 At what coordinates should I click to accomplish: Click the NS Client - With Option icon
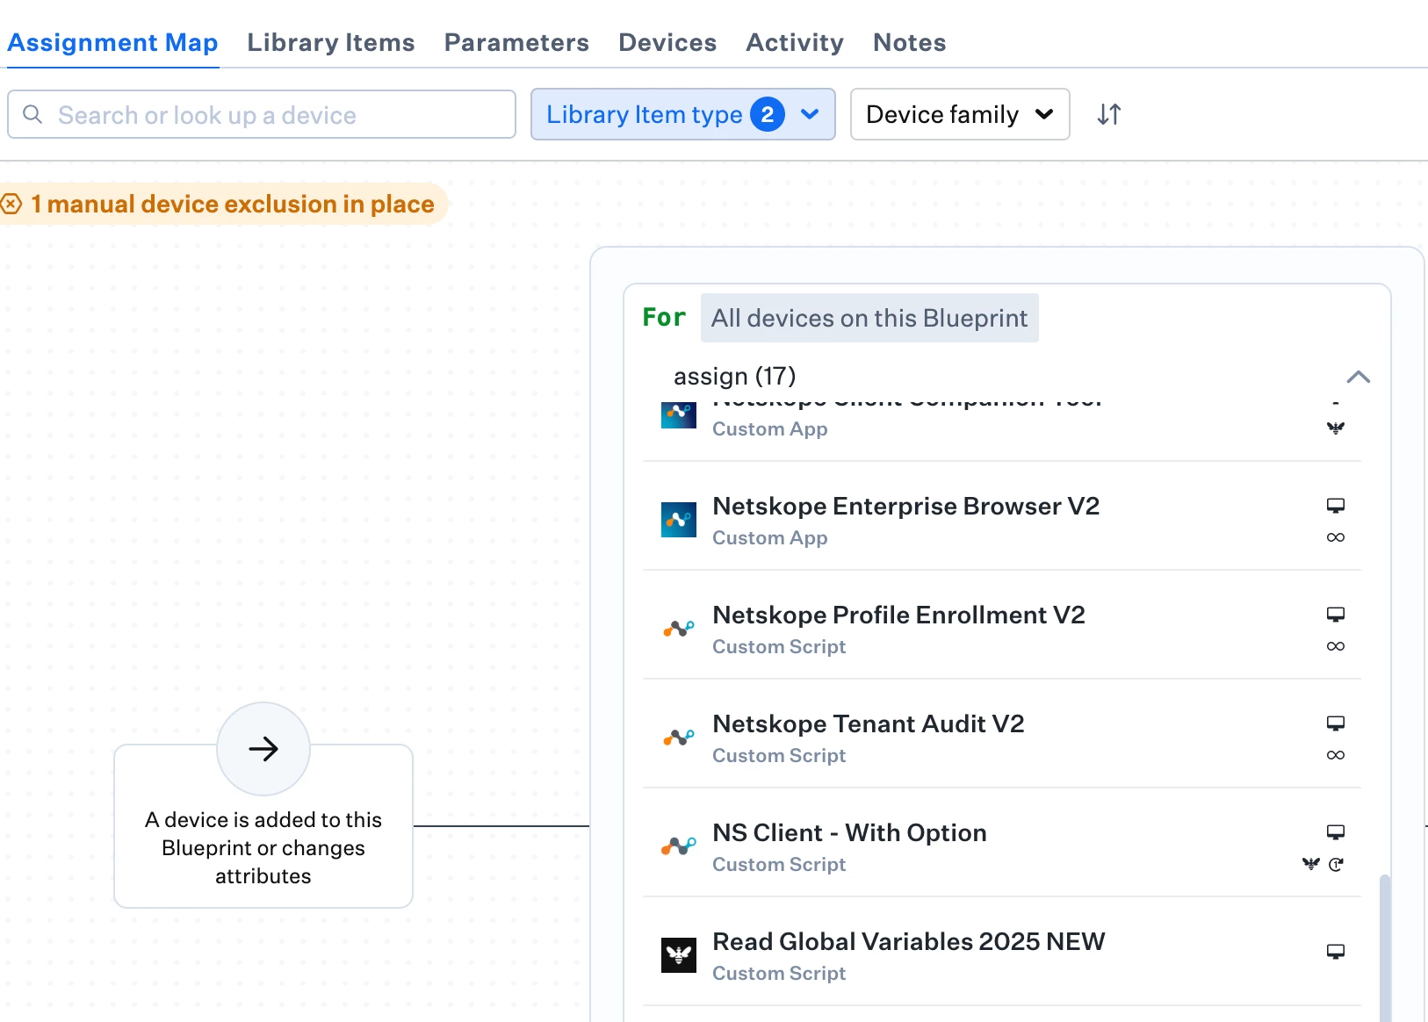click(x=678, y=846)
